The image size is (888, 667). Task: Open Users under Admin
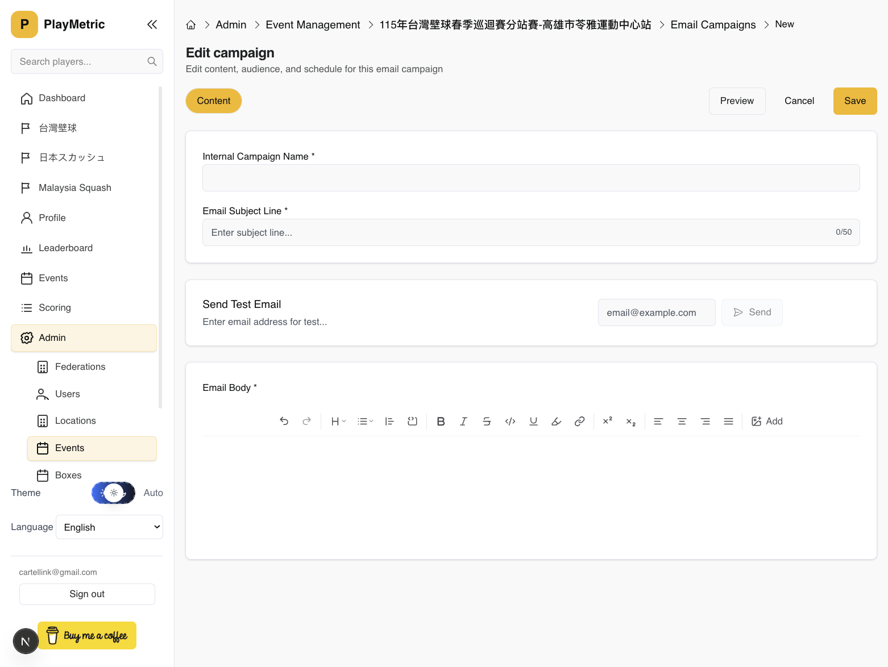(92, 394)
